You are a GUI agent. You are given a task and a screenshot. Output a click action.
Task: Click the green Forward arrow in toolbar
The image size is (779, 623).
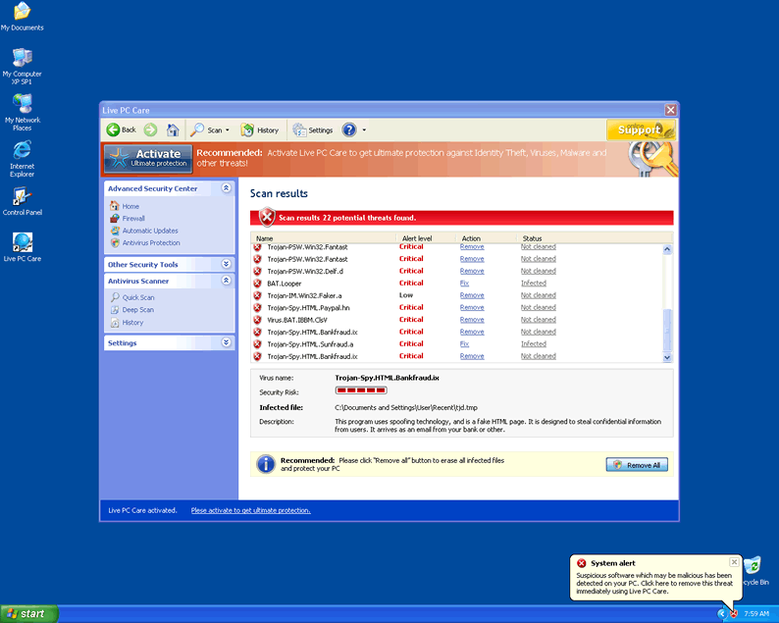[150, 130]
